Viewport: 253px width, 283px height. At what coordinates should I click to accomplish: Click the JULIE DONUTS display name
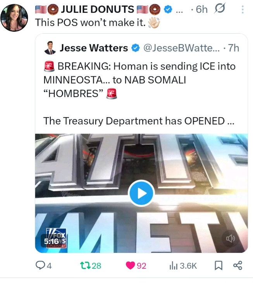pos(98,9)
